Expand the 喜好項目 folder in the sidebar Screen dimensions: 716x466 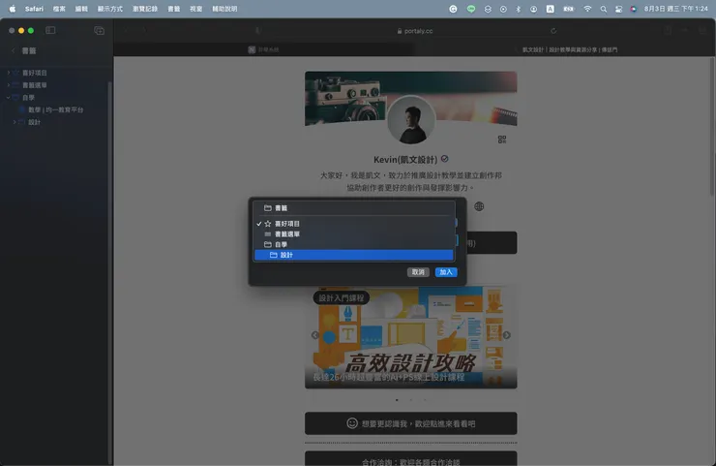(8, 73)
